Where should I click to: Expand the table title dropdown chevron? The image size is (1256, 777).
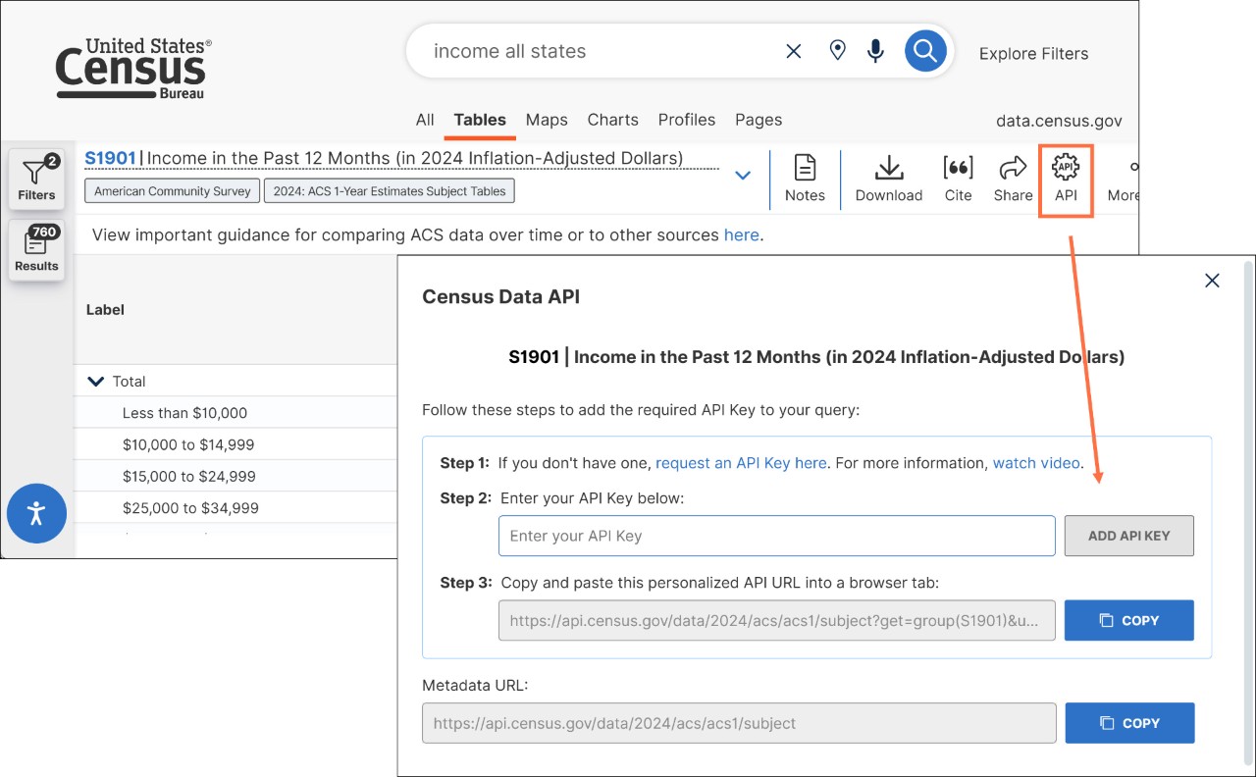(743, 176)
